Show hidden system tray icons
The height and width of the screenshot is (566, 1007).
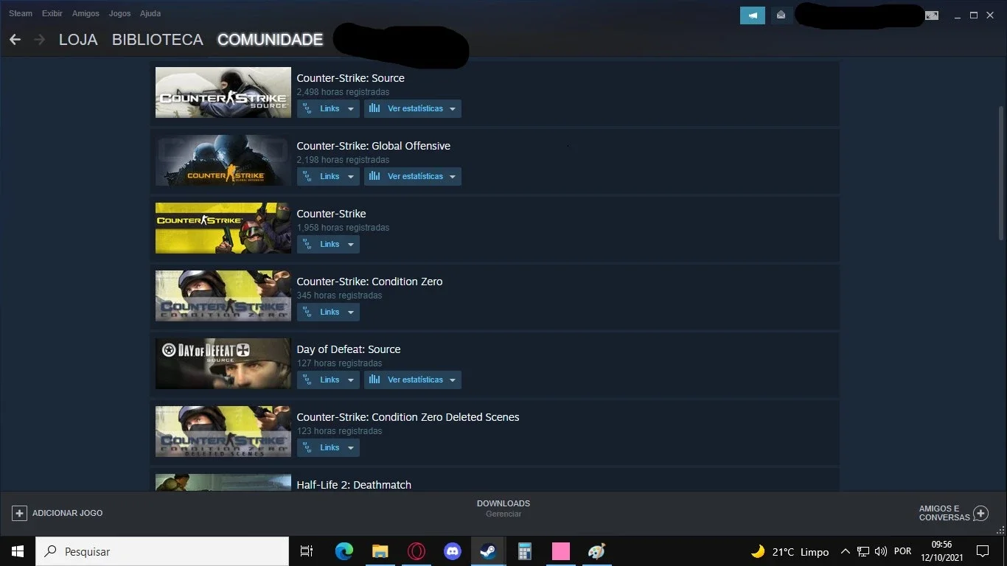846,551
